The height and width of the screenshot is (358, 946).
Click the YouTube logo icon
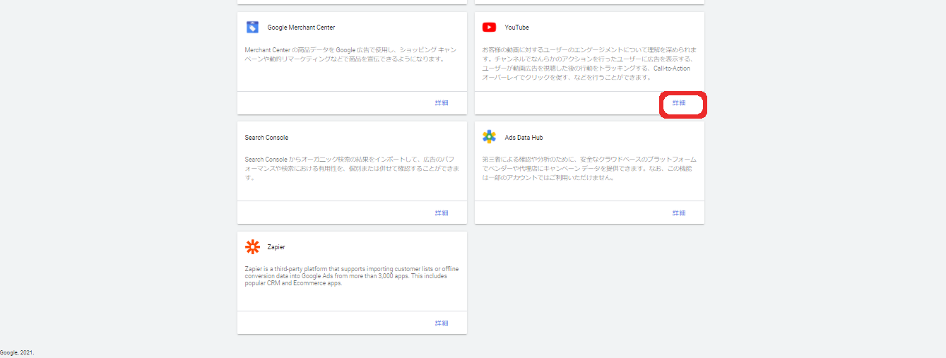pos(489,28)
